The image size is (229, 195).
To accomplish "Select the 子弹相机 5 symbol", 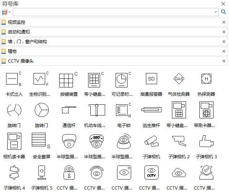I will pyautogui.click(x=42, y=172).
